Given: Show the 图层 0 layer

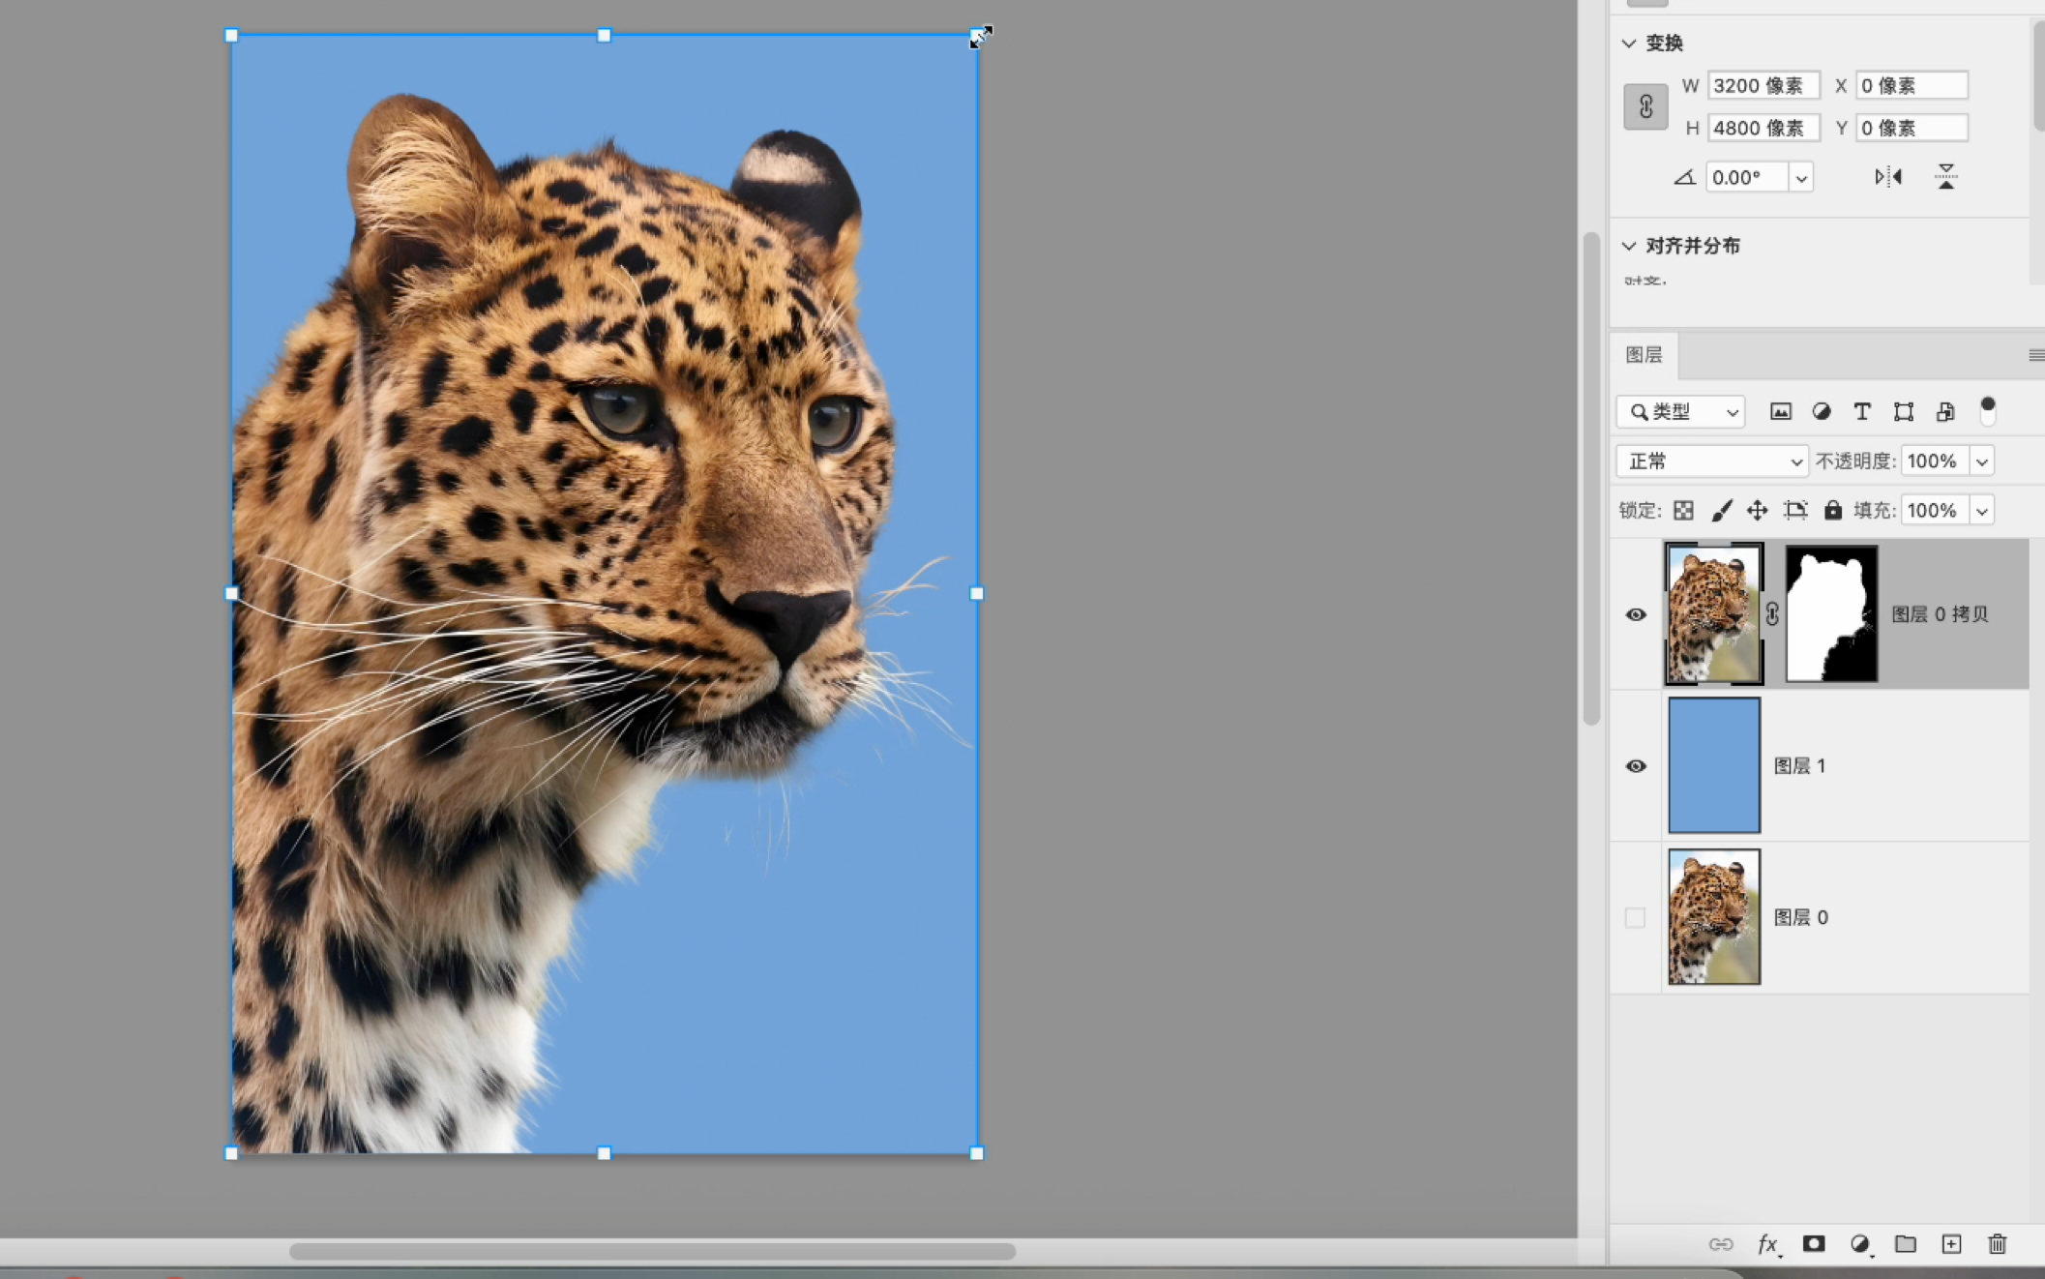Looking at the screenshot, I should (1635, 917).
